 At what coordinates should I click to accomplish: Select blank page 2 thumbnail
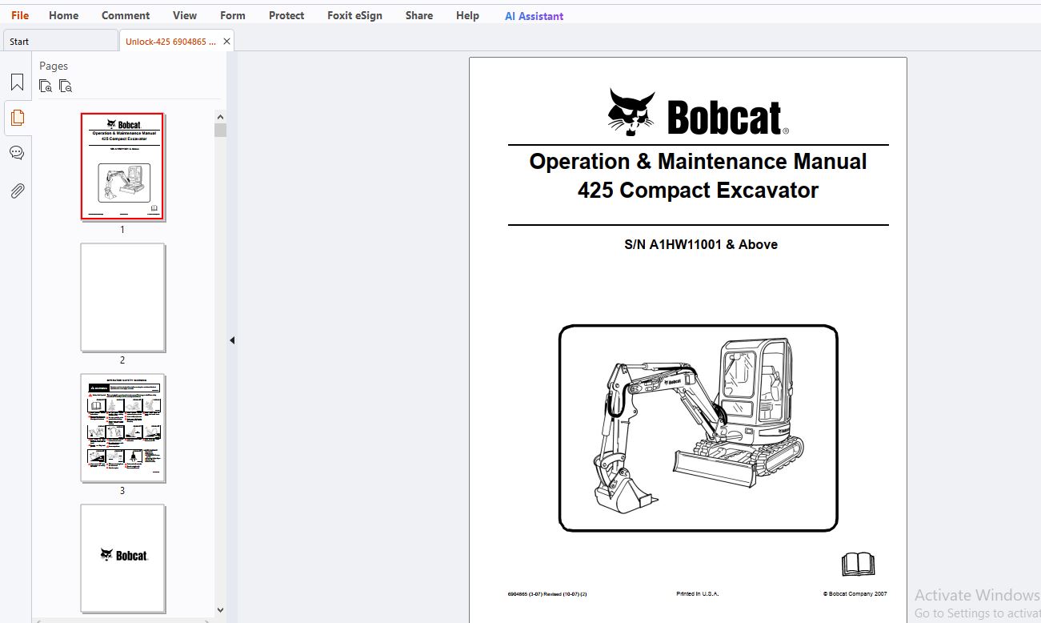pos(122,297)
